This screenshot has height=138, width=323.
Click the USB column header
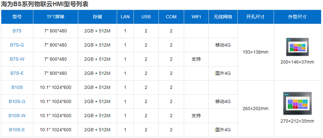click(146, 17)
